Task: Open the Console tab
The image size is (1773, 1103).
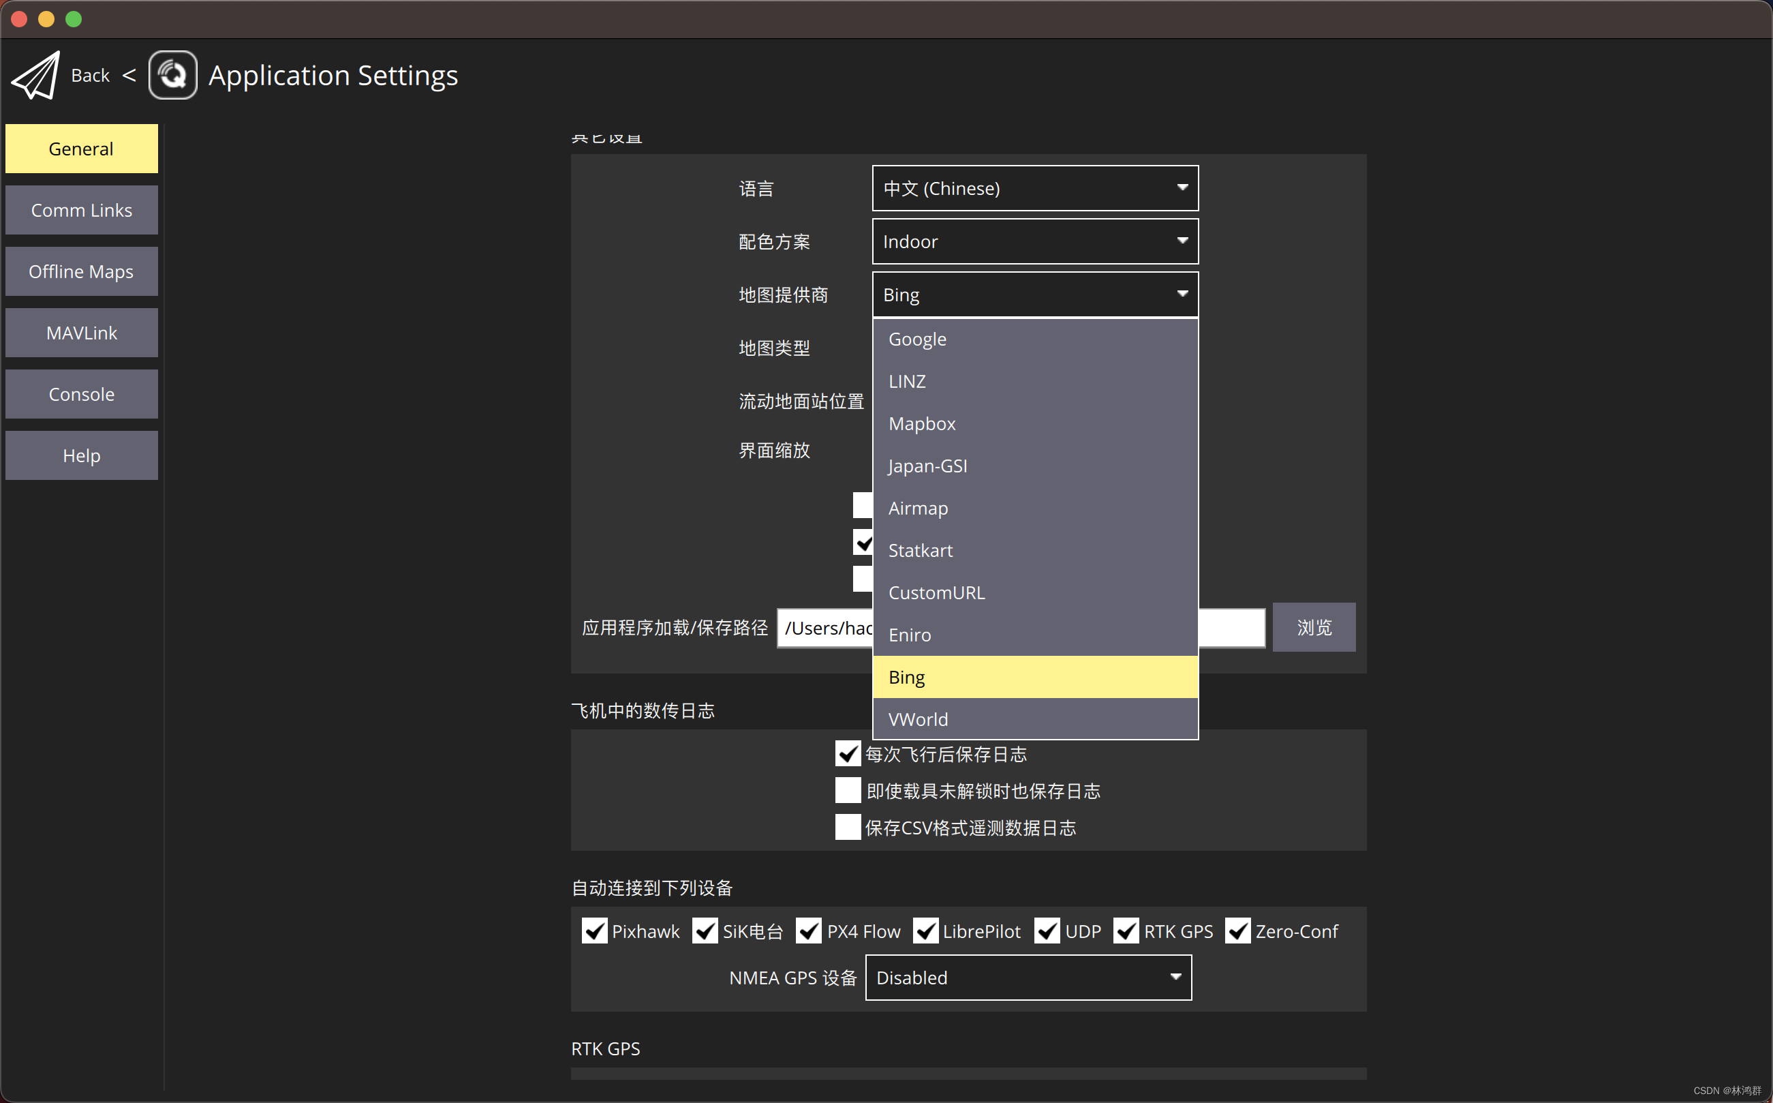Action: coord(82,394)
